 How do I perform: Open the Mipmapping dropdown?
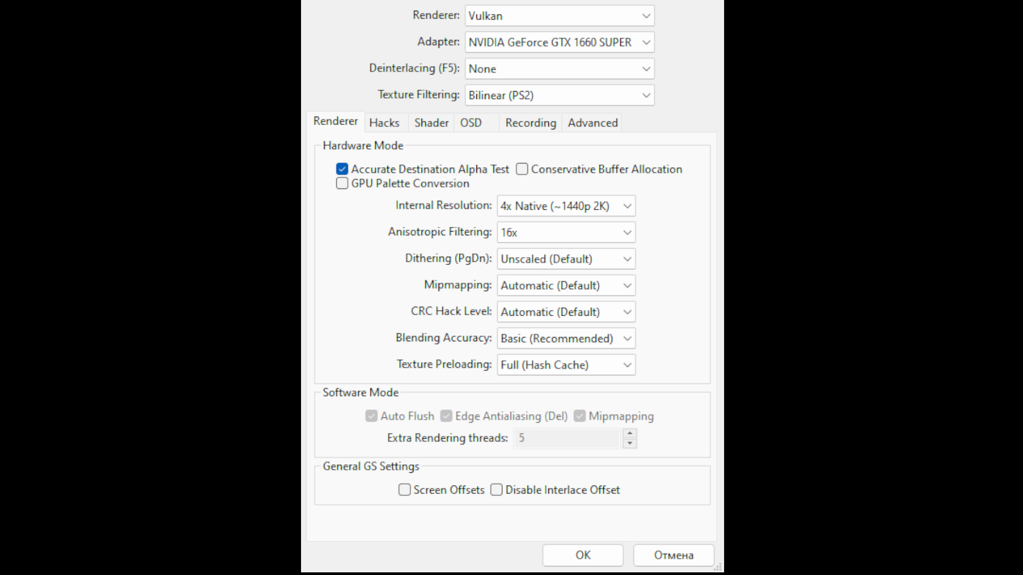(x=566, y=285)
